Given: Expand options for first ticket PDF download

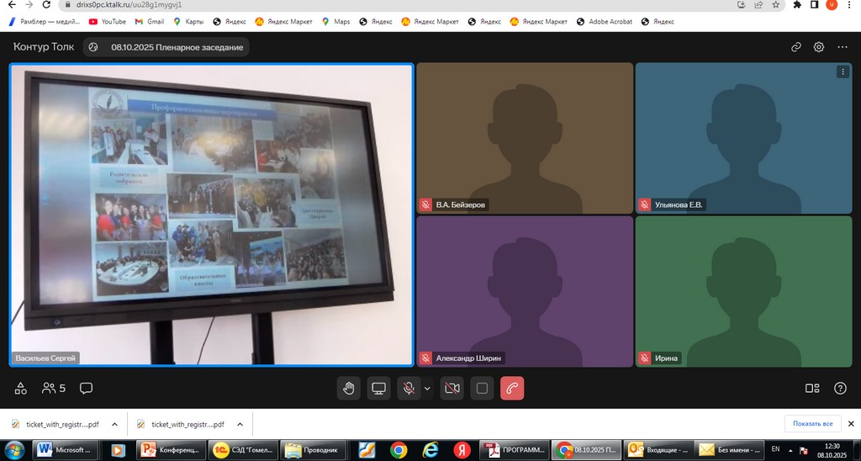Looking at the screenshot, I should click(114, 424).
